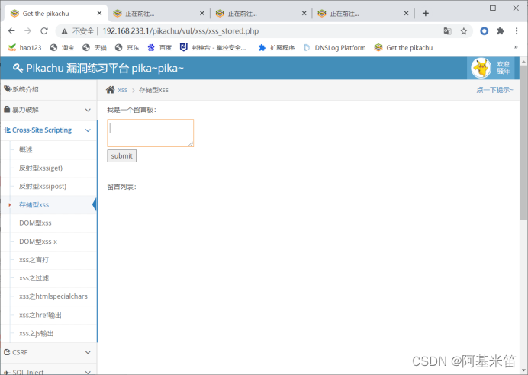Click the Pikachu key logo icon
This screenshot has width=528, height=375.
[x=18, y=69]
